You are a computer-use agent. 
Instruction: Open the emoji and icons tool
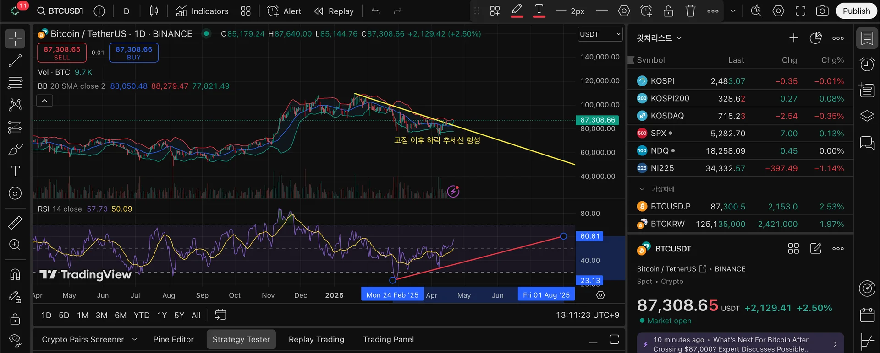pyautogui.click(x=15, y=193)
